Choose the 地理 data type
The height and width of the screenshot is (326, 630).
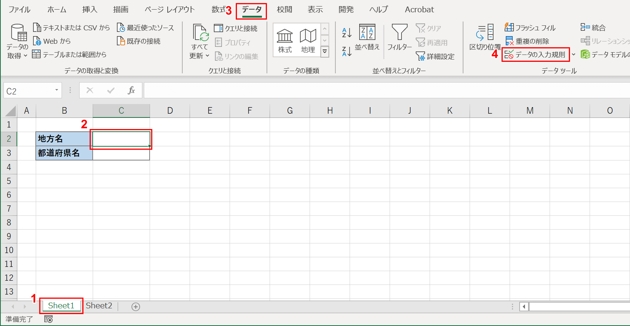click(308, 40)
